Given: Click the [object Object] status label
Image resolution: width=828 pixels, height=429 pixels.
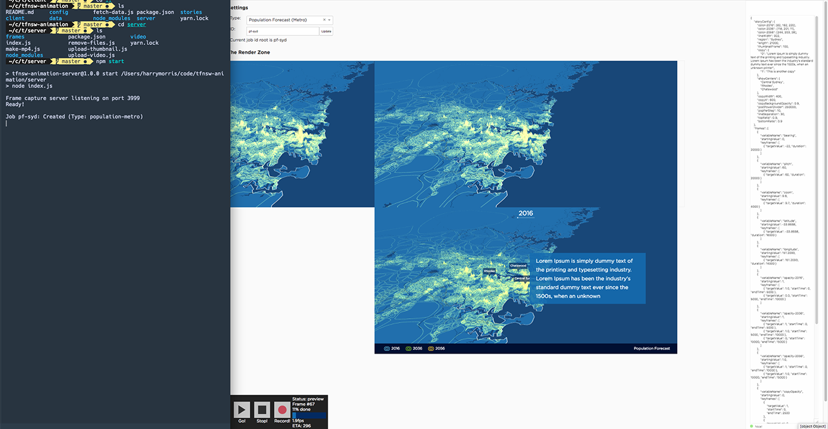Looking at the screenshot, I should 812,426.
